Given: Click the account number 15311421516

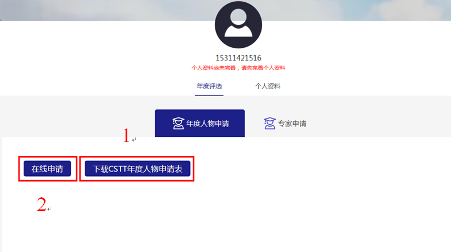Looking at the screenshot, I should [238, 58].
